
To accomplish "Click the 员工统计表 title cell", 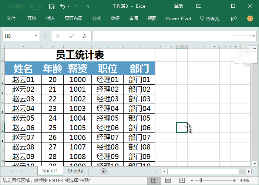I will tap(80, 55).
